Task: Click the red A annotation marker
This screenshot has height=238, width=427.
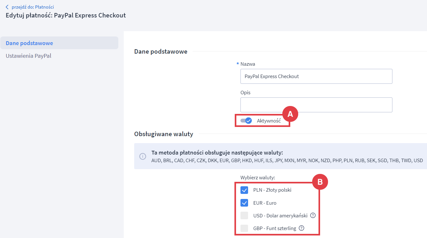Action: click(290, 114)
